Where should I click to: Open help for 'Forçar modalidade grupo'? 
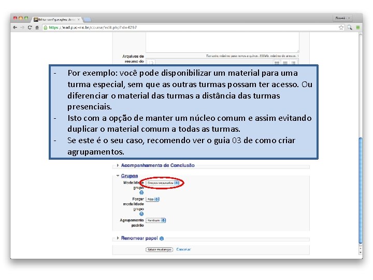(x=141, y=214)
